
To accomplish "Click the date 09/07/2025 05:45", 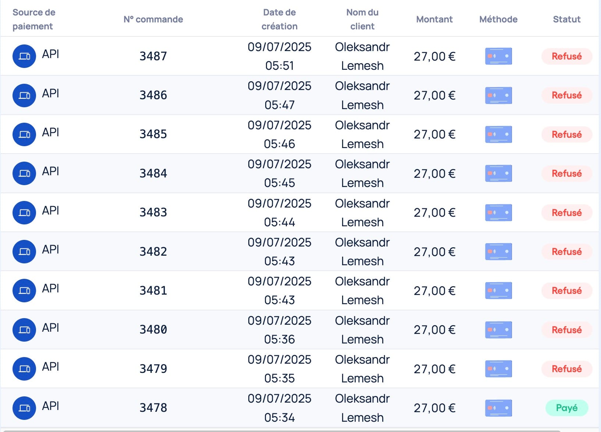I will click(x=280, y=173).
